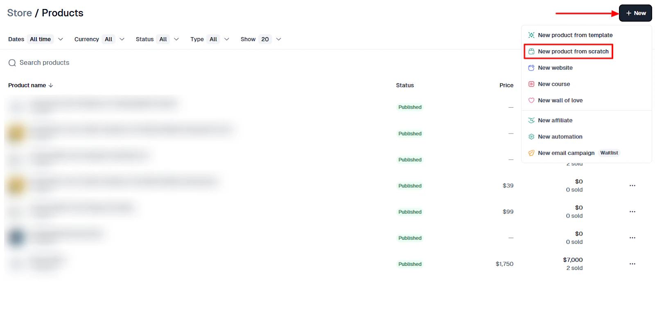Open more options for $99 product
The image size is (655, 334).
click(632, 212)
